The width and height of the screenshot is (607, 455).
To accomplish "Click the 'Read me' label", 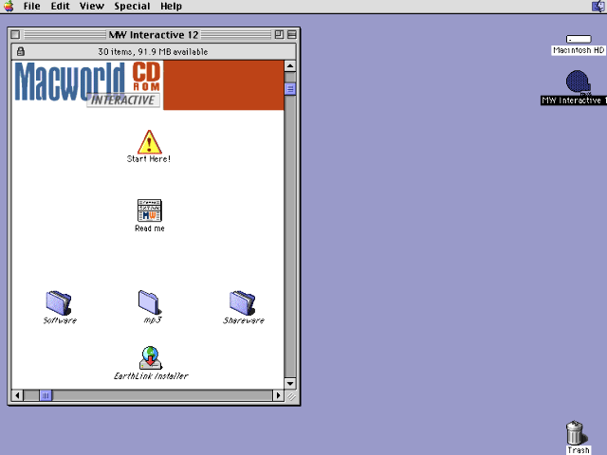I will [150, 228].
